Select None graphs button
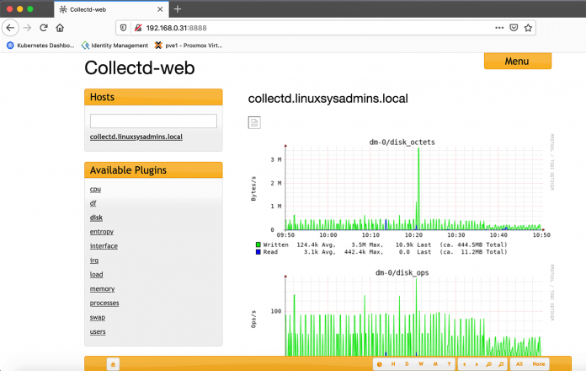Screen dimensions: 586x371 coord(539,364)
